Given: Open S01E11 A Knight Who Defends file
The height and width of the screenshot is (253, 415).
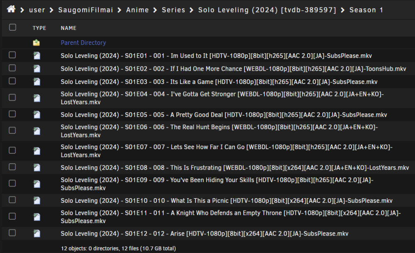Looking at the screenshot, I should pyautogui.click(x=231, y=217).
